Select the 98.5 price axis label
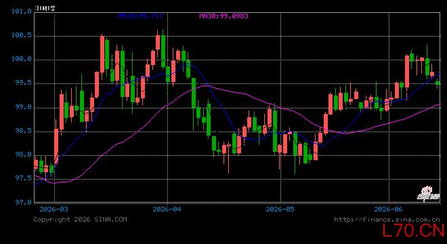 point(24,131)
